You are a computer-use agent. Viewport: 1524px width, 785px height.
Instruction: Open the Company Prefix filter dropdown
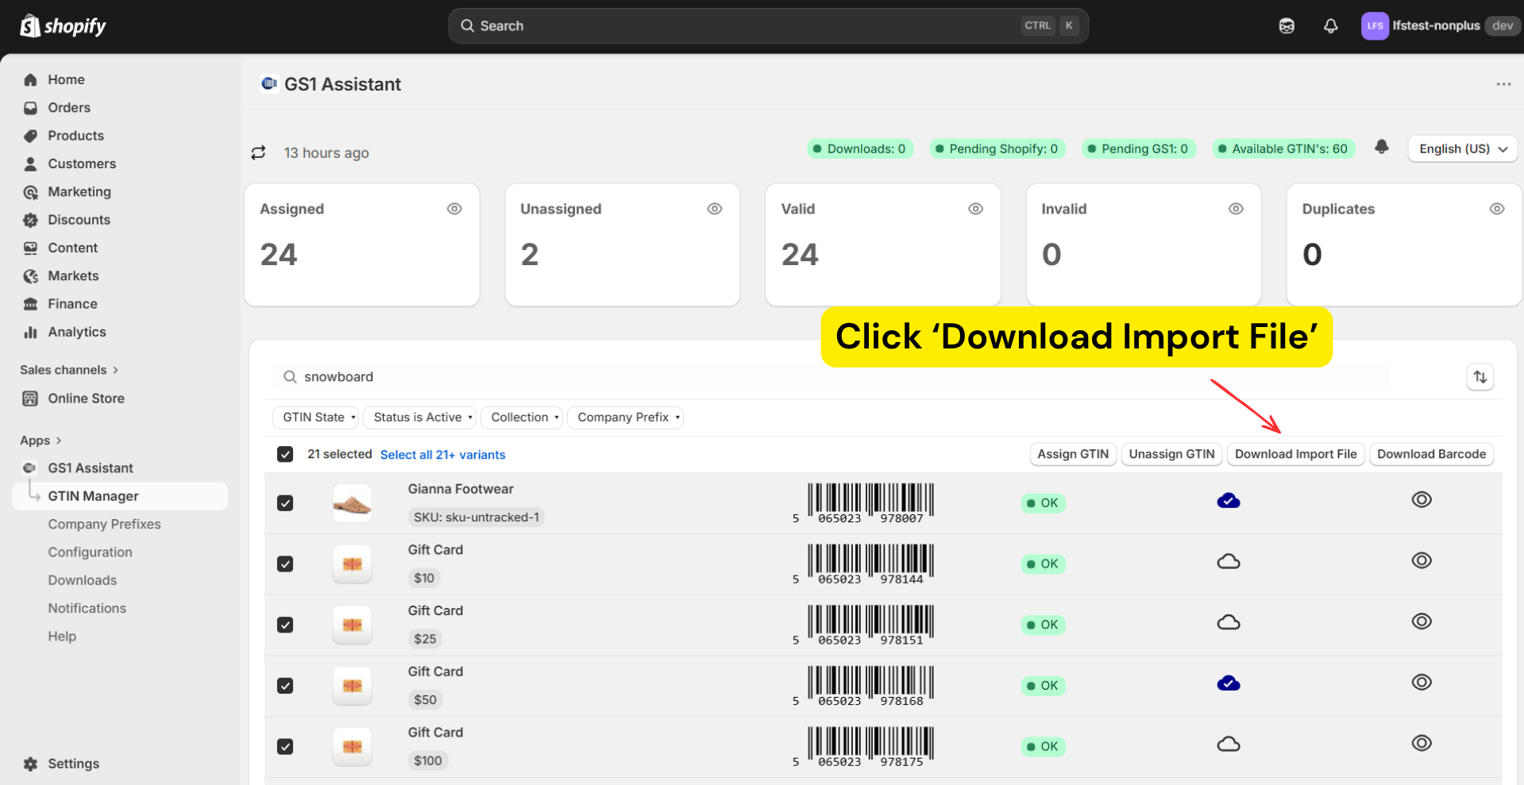626,418
